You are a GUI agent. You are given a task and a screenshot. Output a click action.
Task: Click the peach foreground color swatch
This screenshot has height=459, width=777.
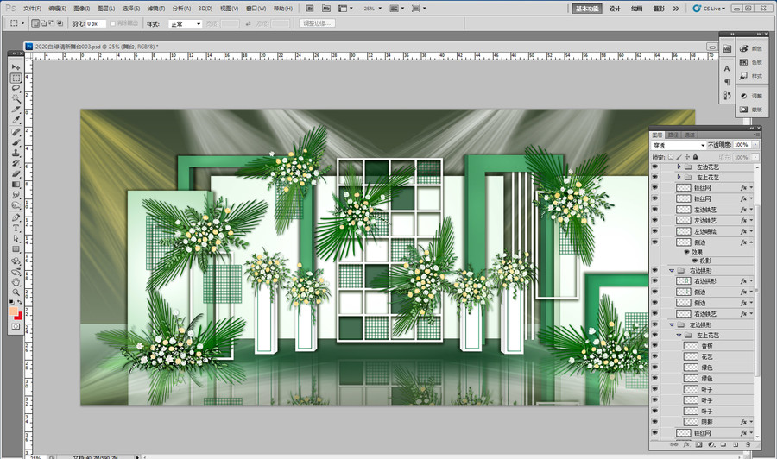point(13,311)
